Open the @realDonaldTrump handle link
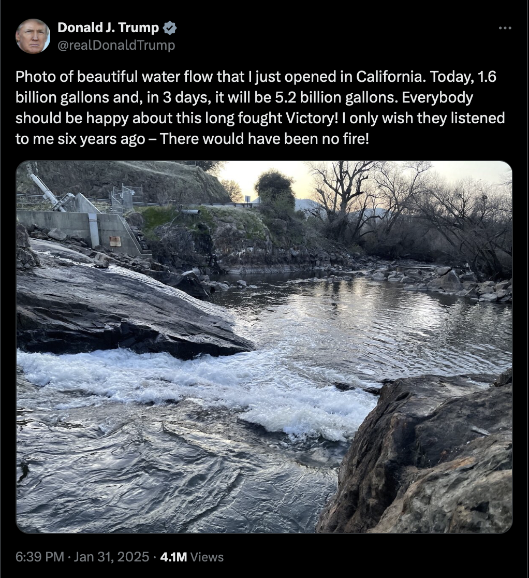 (x=116, y=46)
